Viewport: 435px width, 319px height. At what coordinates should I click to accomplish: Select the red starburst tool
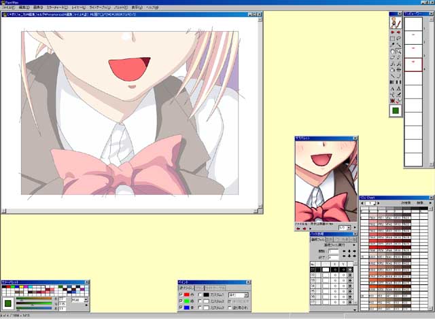(x=393, y=101)
